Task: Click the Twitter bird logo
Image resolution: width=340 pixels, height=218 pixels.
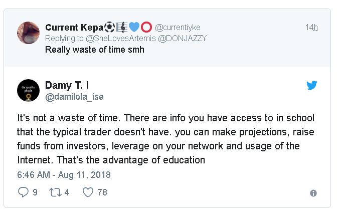Action: point(312,85)
